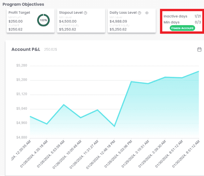This screenshot has width=204, height=176.
Task: Click Daily Loss min level $4,988.09
Action: (x=118, y=21)
